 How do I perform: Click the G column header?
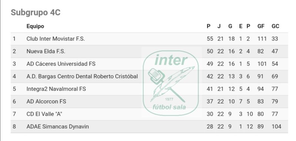(x=230, y=26)
